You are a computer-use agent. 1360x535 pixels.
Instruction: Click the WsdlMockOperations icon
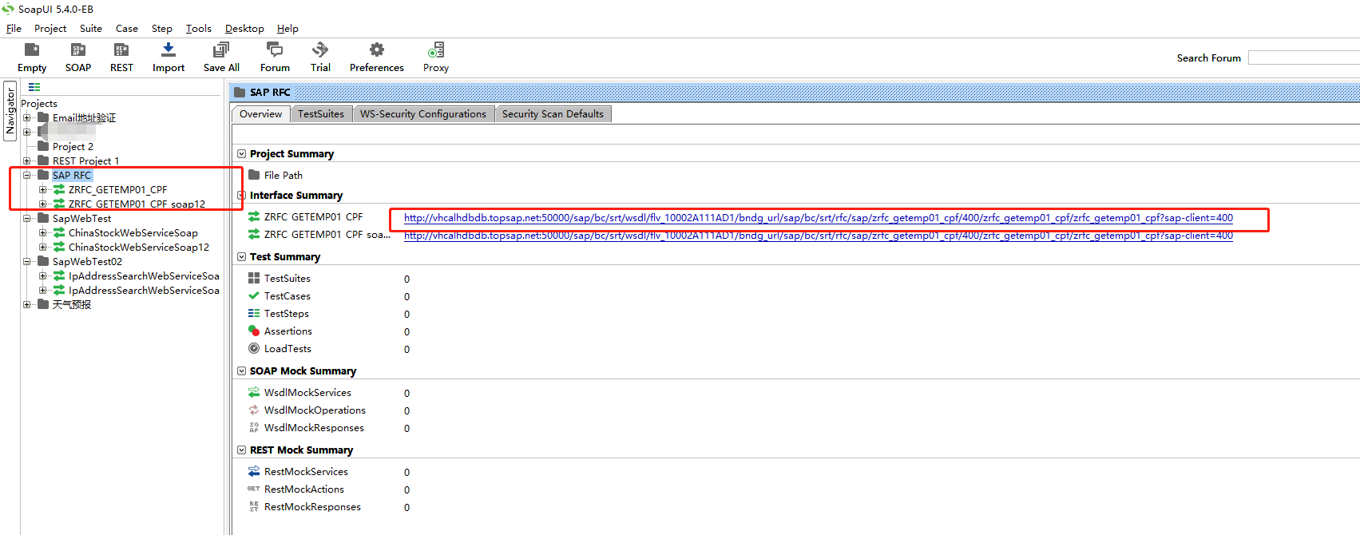pyautogui.click(x=254, y=410)
